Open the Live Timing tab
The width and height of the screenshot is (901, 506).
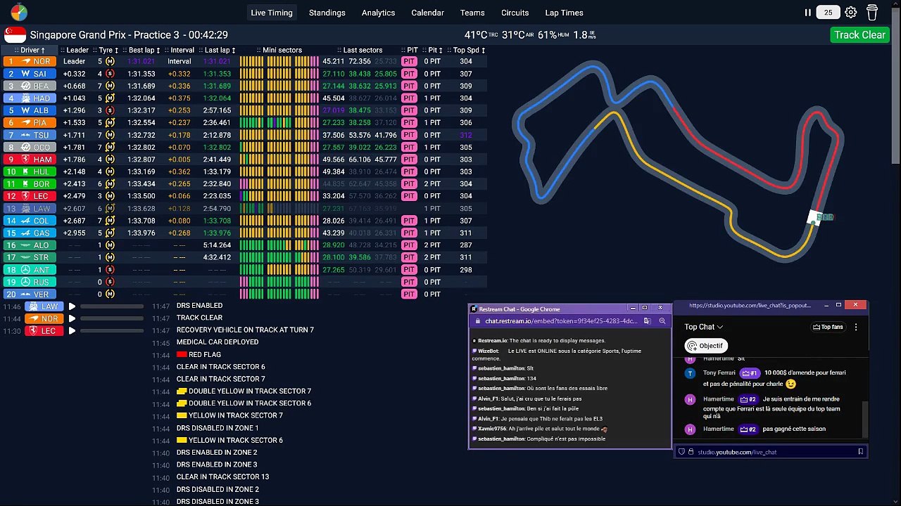[272, 13]
